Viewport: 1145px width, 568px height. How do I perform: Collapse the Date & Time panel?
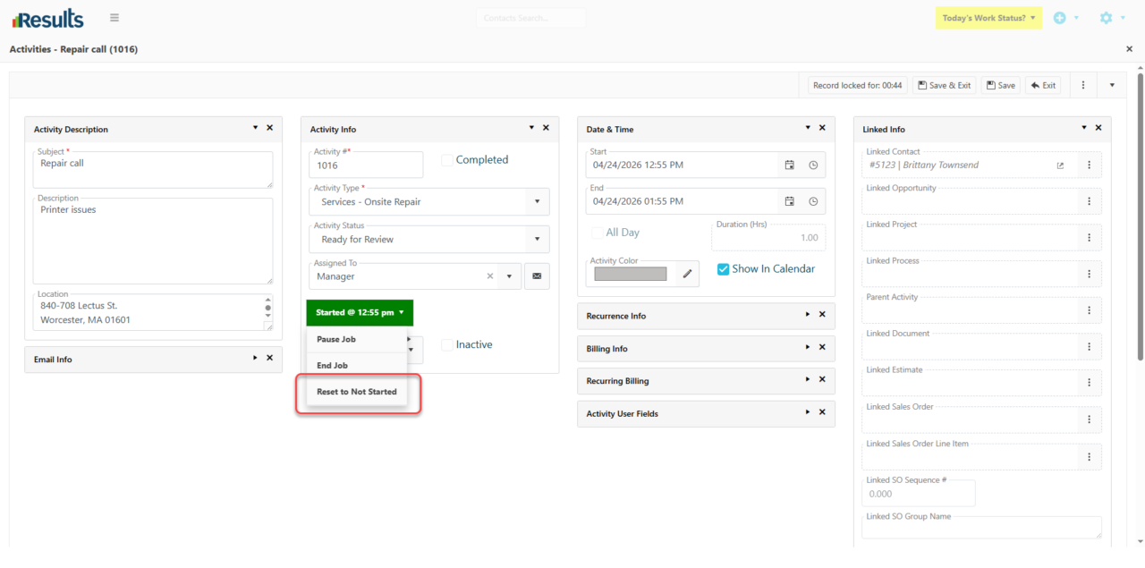click(808, 128)
